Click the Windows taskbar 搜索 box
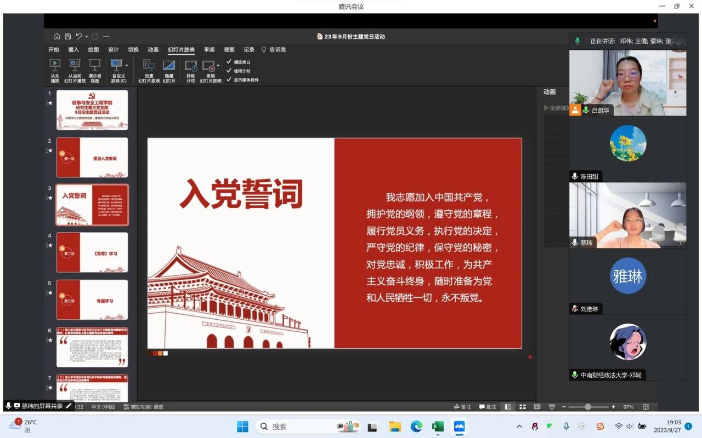702x438 pixels. (x=308, y=427)
